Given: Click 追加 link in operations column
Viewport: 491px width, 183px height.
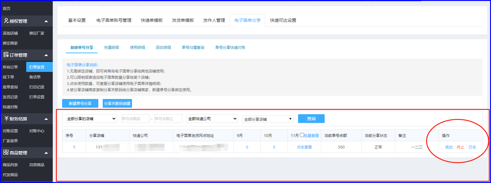Looking at the screenshot, I should coord(449,147).
